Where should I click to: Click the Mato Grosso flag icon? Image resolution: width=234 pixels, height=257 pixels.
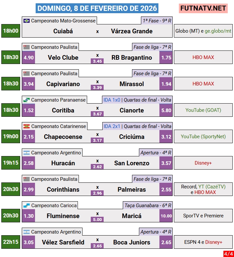pyautogui.click(x=27, y=21)
